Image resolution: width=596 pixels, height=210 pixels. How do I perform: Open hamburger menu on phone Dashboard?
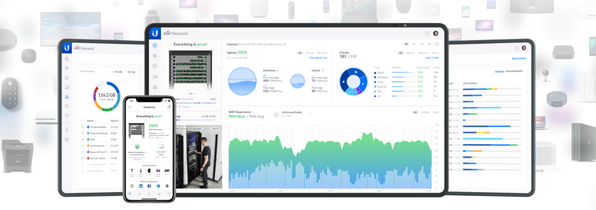click(x=130, y=107)
